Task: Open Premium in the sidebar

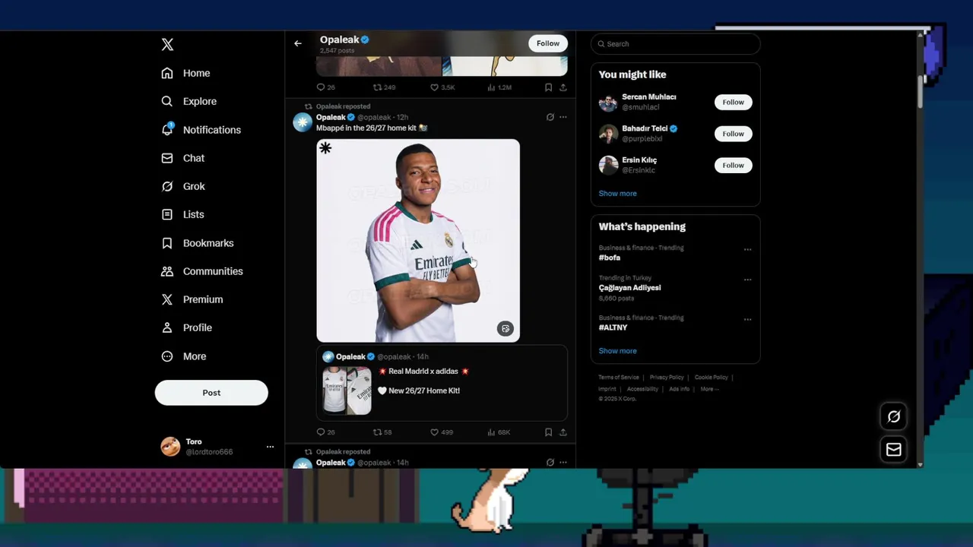Action: [x=192, y=299]
